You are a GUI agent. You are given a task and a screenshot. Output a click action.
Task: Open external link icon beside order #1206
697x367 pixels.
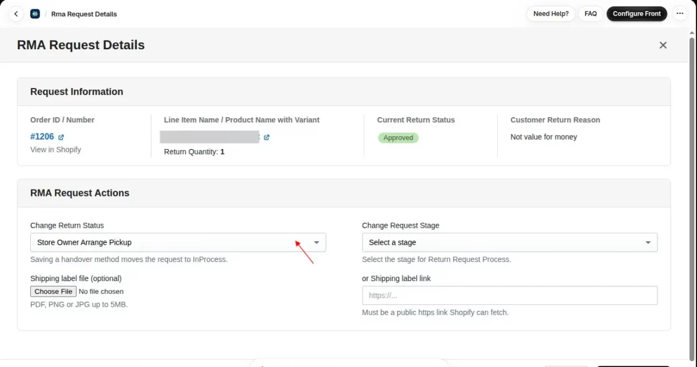[61, 137]
